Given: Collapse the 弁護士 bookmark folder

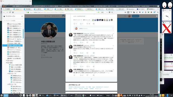Looking at the screenshot, I should coord(6,63).
